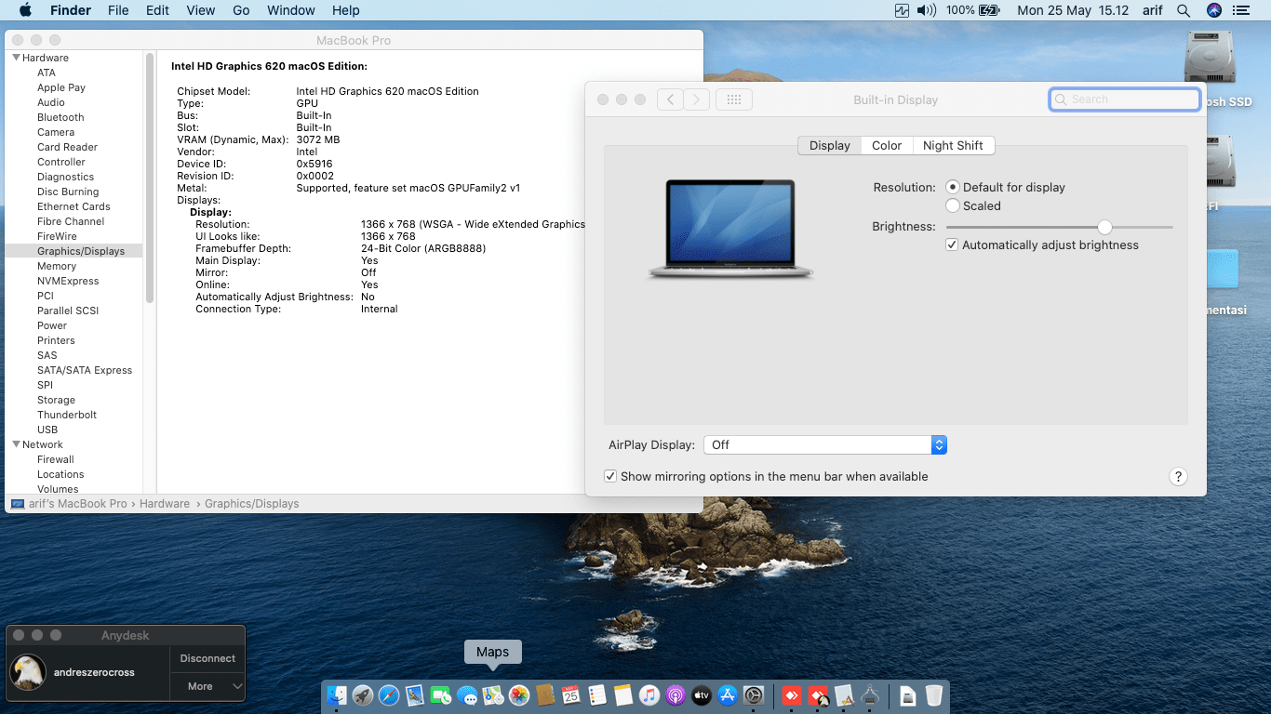Open the Apple menu
This screenshot has width=1271, height=714.
(x=25, y=10)
